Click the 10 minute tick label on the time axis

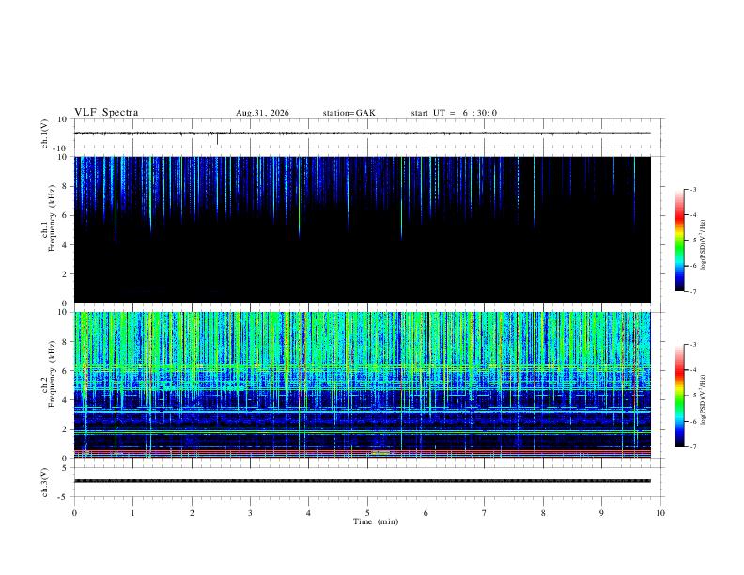point(660,513)
